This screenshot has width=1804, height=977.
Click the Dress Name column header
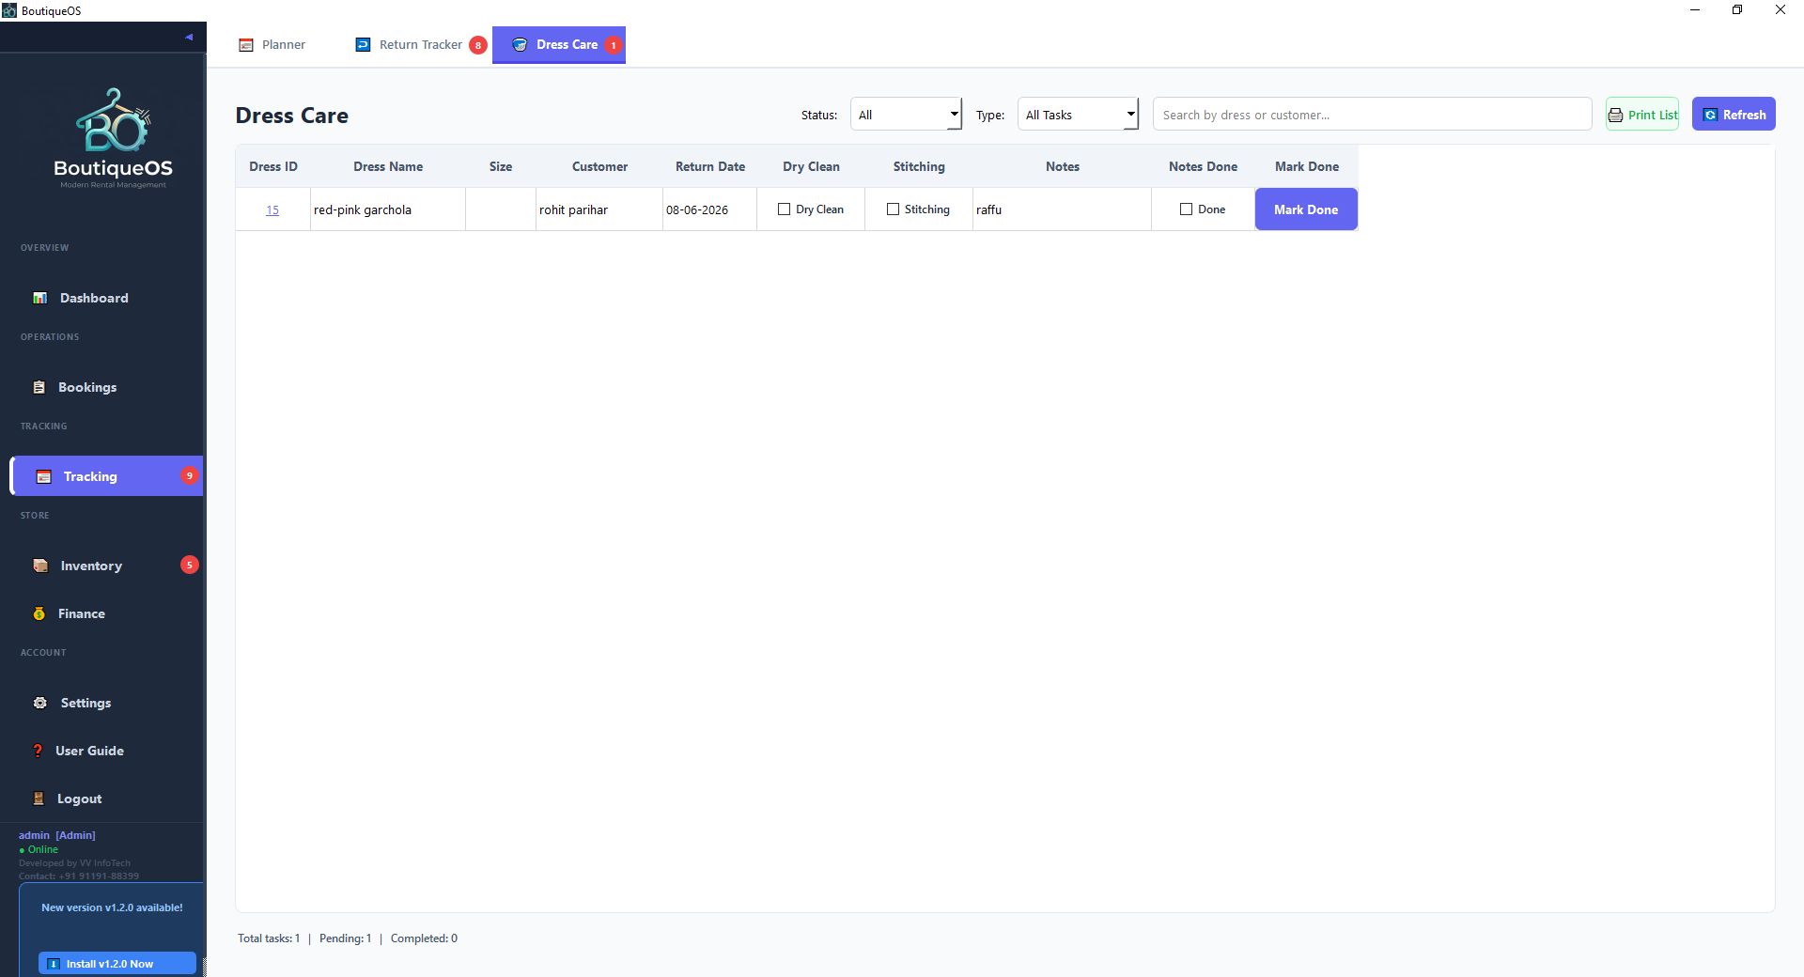[388, 166]
